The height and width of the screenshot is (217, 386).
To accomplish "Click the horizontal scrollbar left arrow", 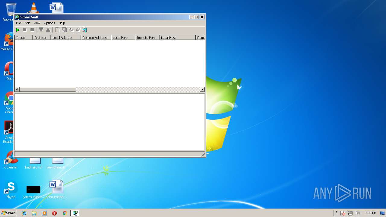I will (x=17, y=90).
